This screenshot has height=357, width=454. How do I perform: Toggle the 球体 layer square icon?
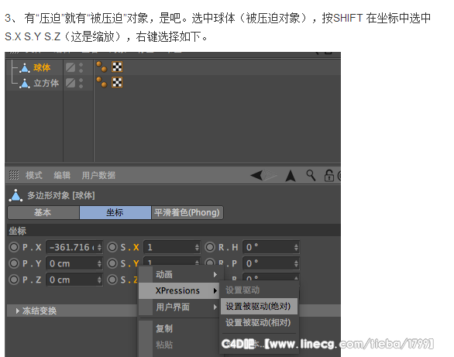coord(71,67)
